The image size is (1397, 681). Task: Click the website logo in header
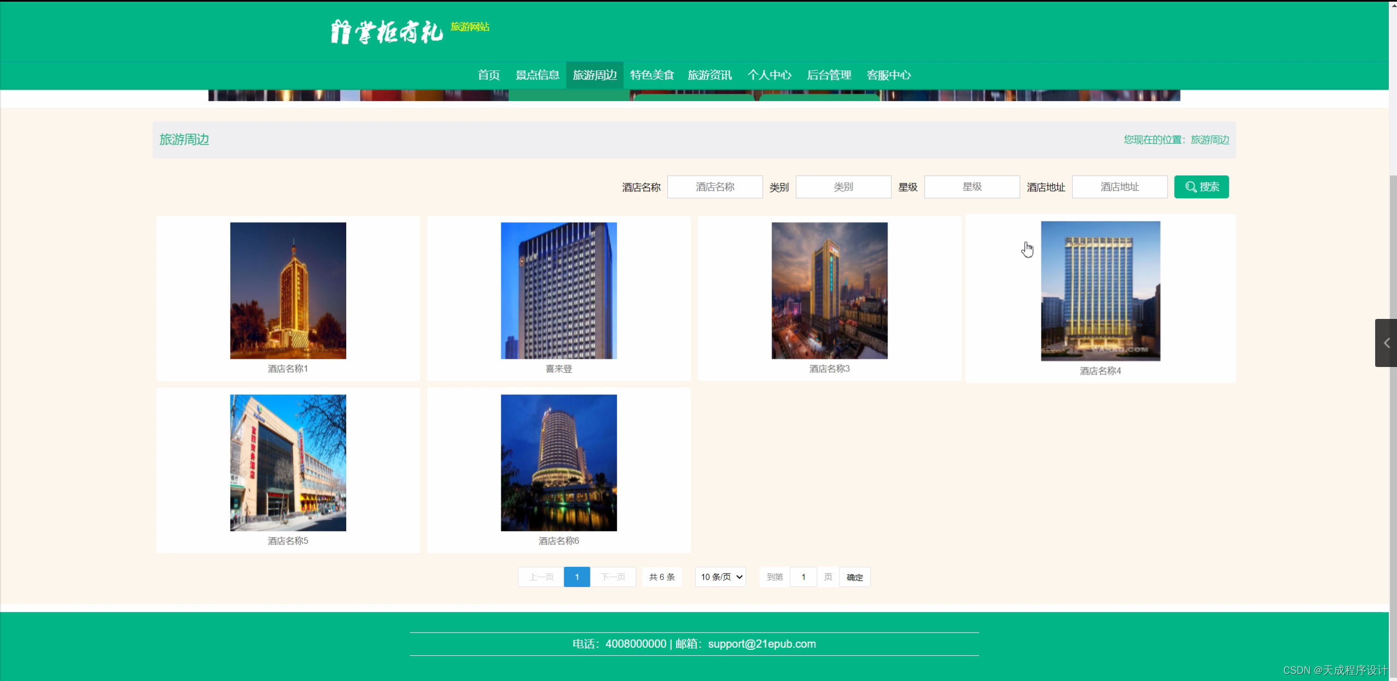tap(387, 32)
